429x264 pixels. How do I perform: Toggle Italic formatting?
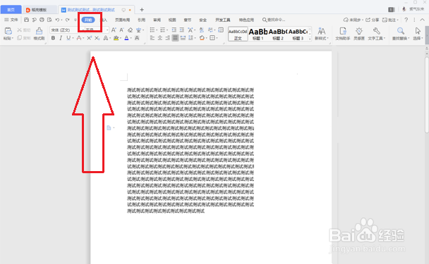(x=61, y=38)
